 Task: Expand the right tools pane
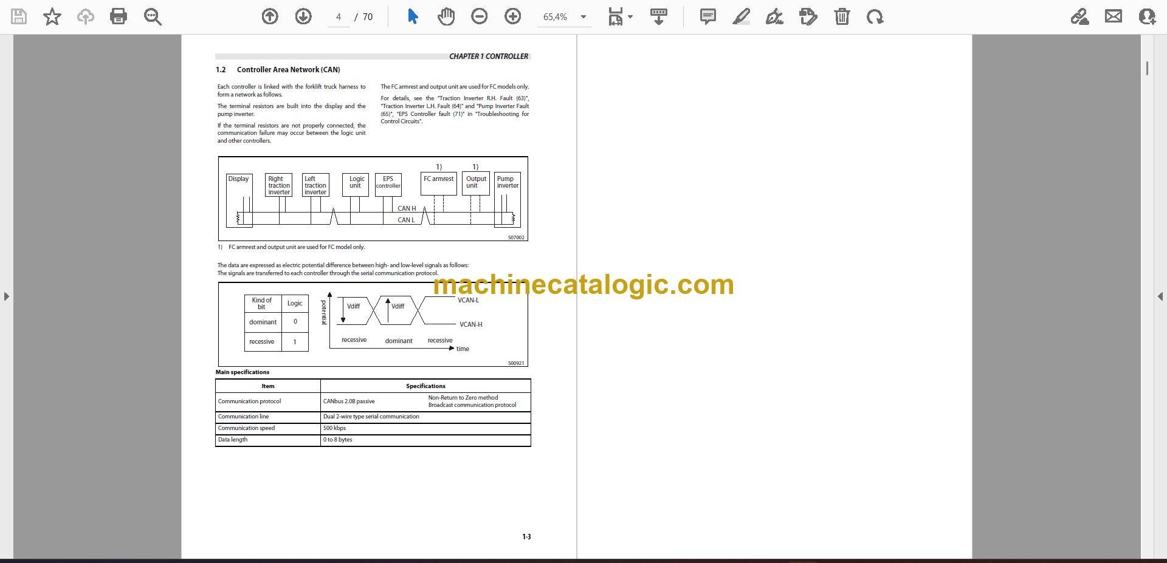coord(1160,296)
